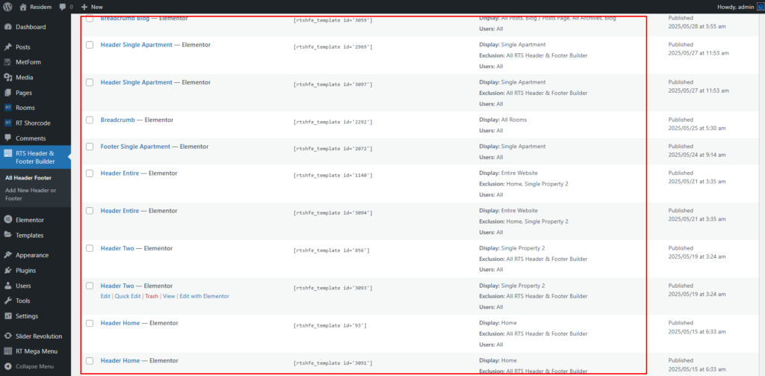Screen dimensions: 765x376
Task: Open Header Two title in id 3093 row
Action: [x=117, y=286]
